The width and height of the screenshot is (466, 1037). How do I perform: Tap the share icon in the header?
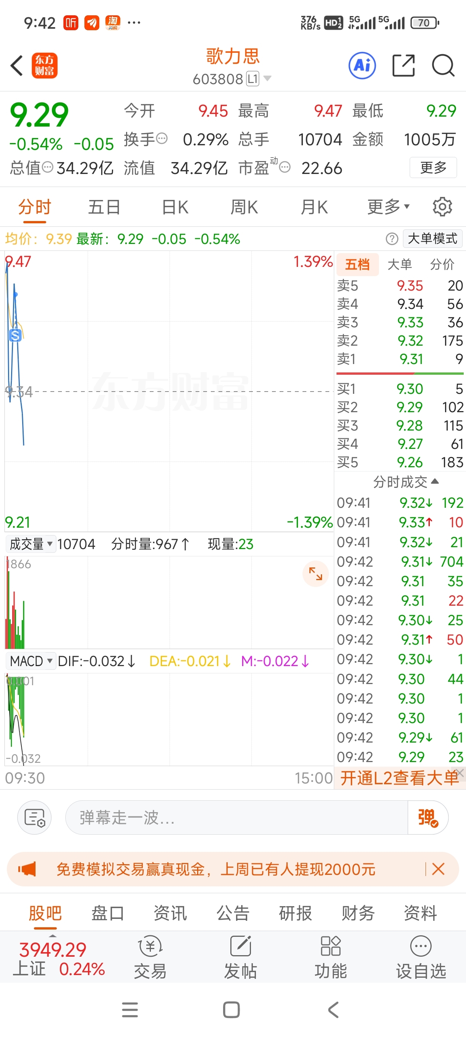pos(403,65)
